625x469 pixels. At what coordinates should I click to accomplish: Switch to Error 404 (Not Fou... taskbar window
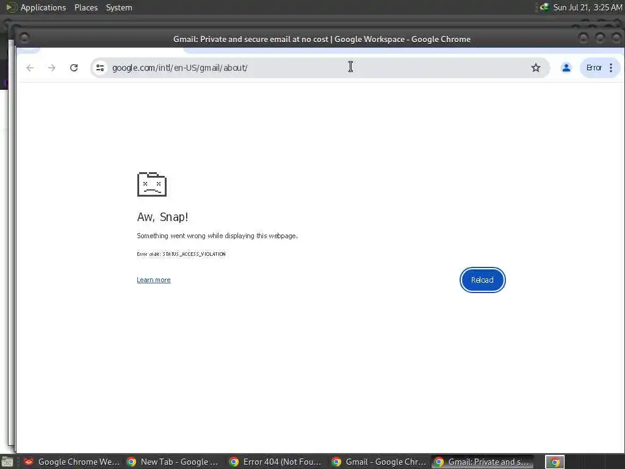point(276,462)
